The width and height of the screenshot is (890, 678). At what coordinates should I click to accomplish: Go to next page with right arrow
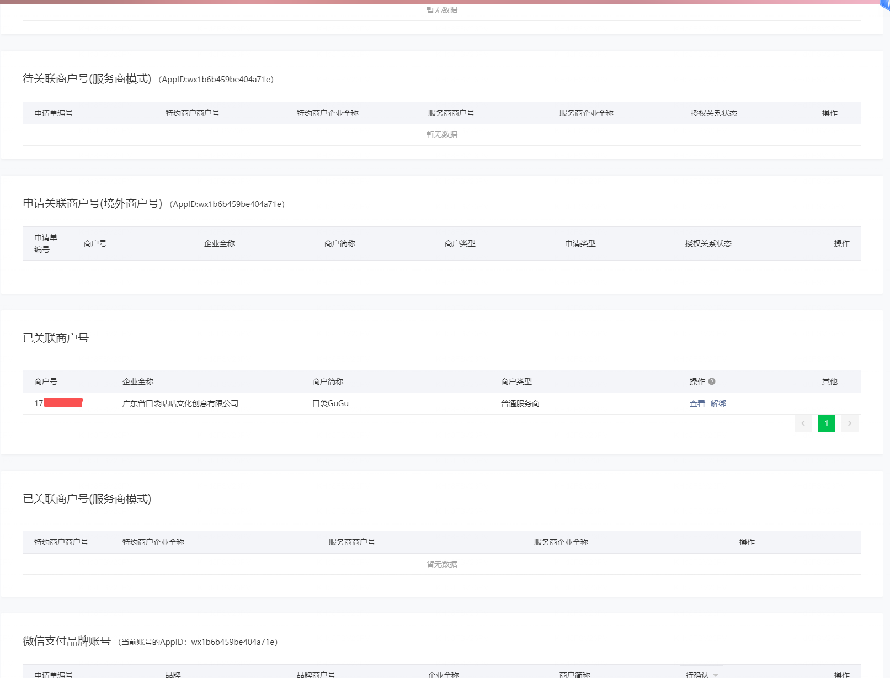pyautogui.click(x=850, y=423)
